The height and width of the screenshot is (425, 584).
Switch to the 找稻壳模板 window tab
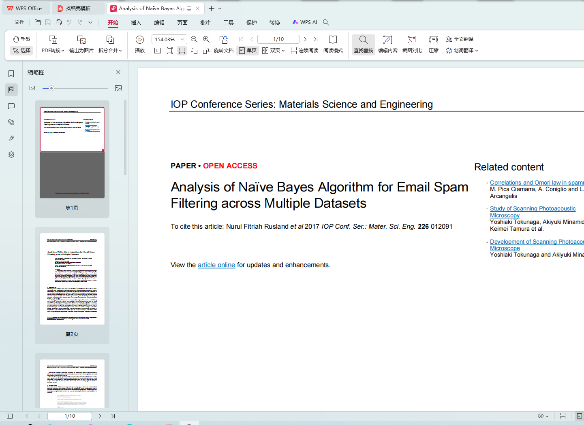point(78,8)
